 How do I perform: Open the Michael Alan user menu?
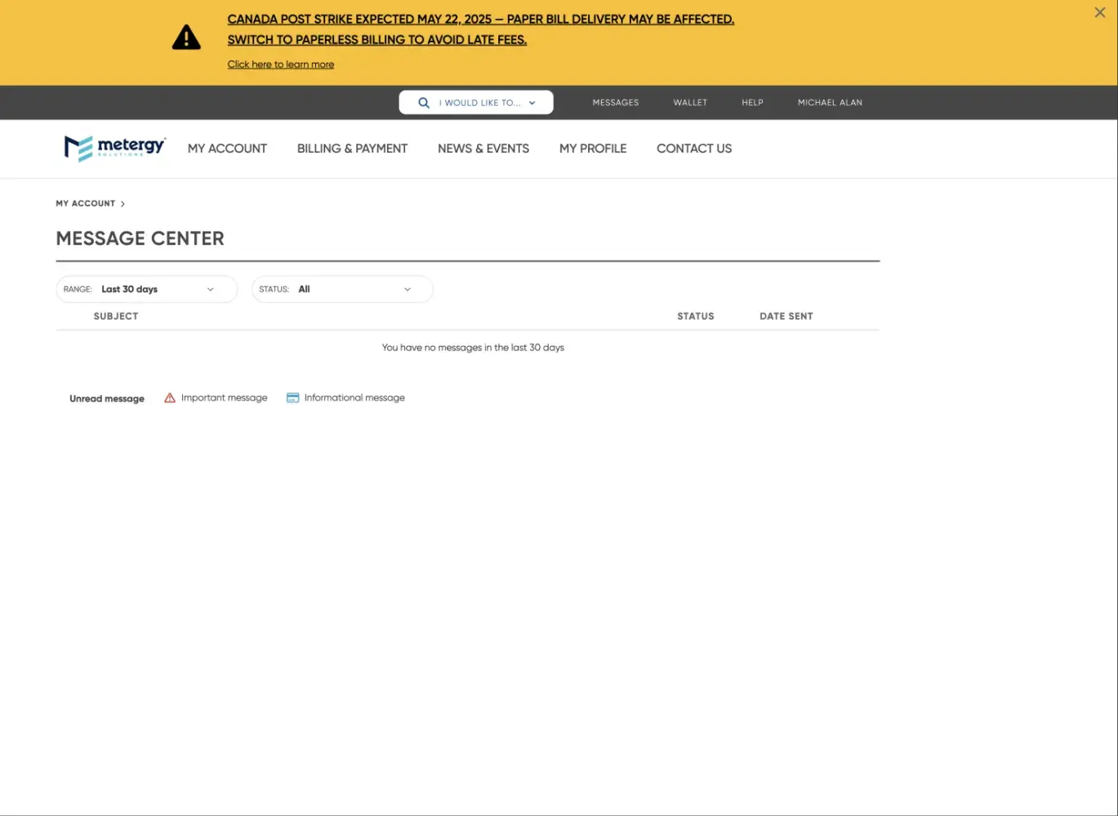pyautogui.click(x=830, y=103)
